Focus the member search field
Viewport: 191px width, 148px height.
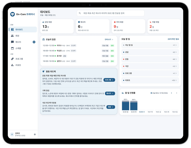click(x=110, y=13)
